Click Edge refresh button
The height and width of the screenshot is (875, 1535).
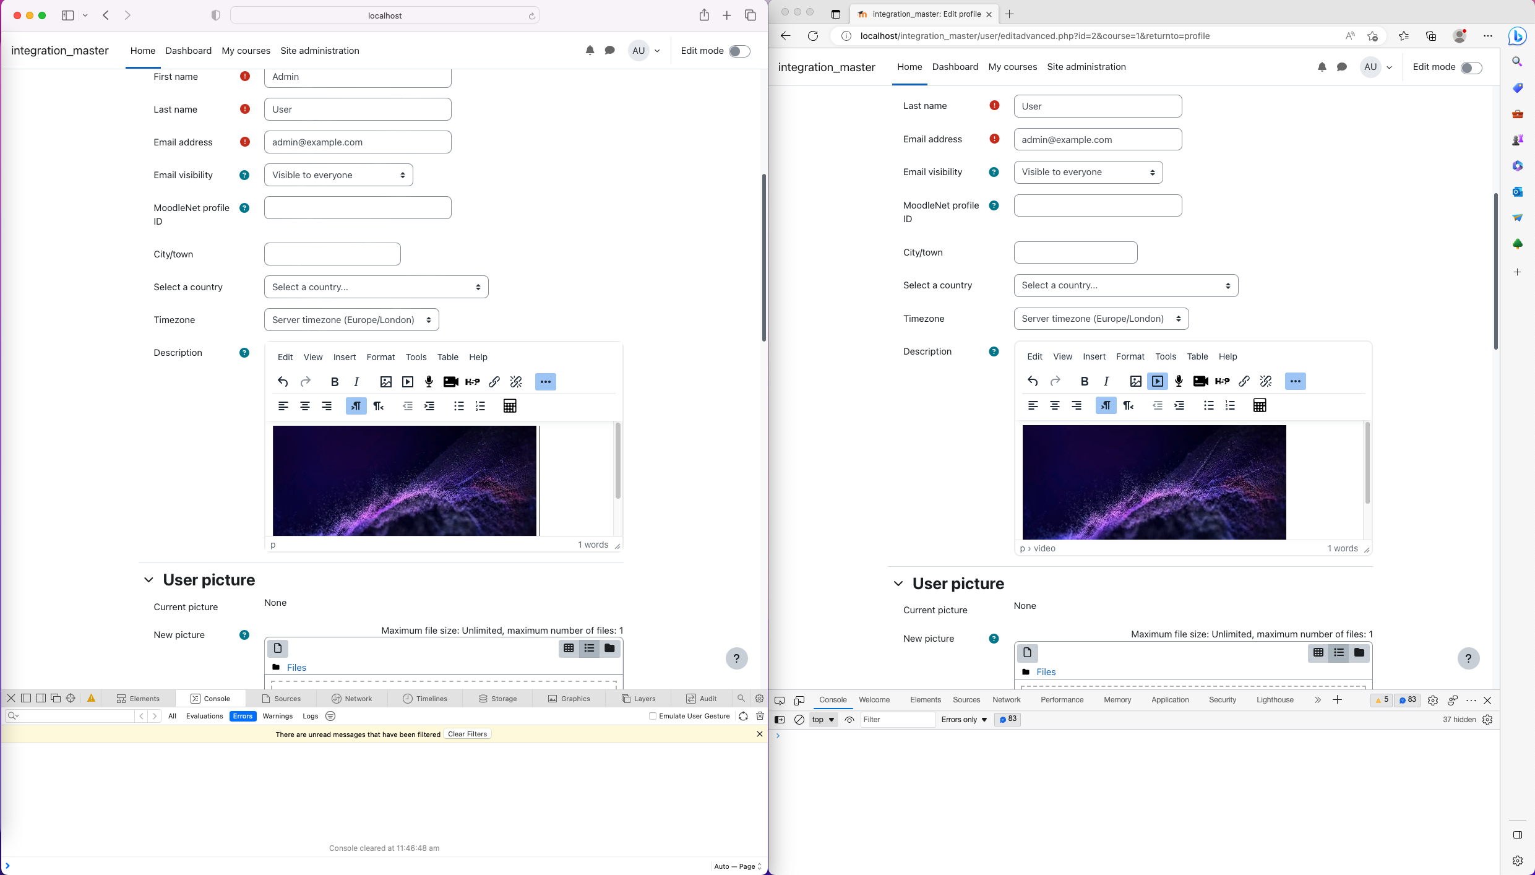(812, 36)
